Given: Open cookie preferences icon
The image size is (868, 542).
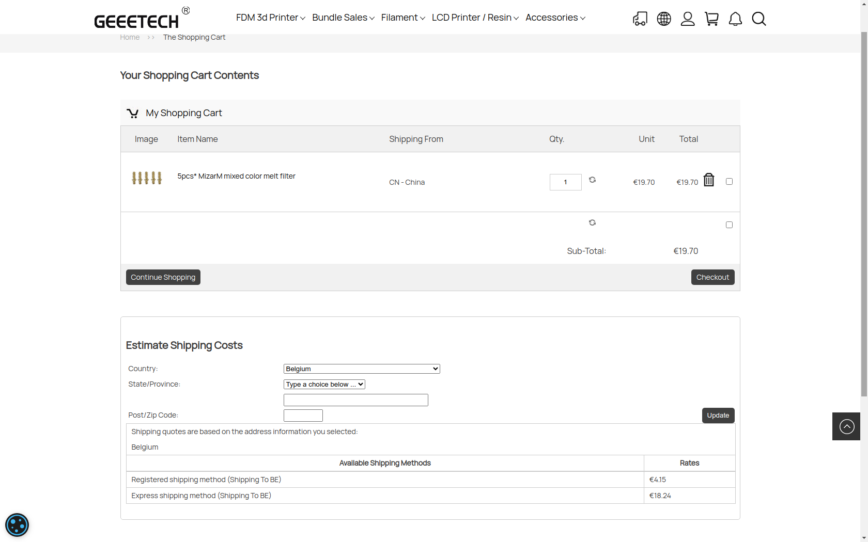Looking at the screenshot, I should click(x=17, y=525).
